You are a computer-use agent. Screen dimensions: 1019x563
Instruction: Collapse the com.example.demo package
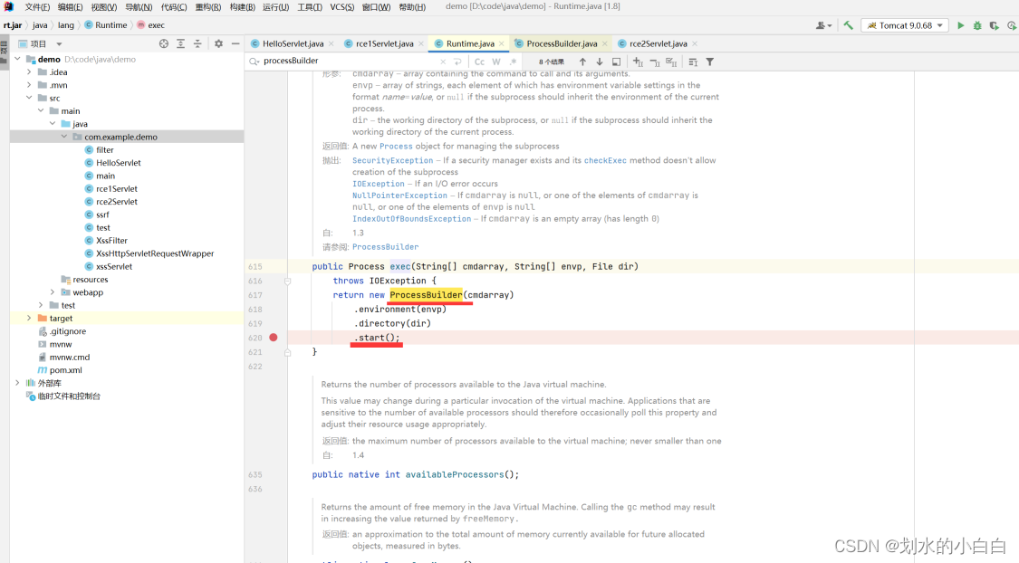click(x=64, y=137)
